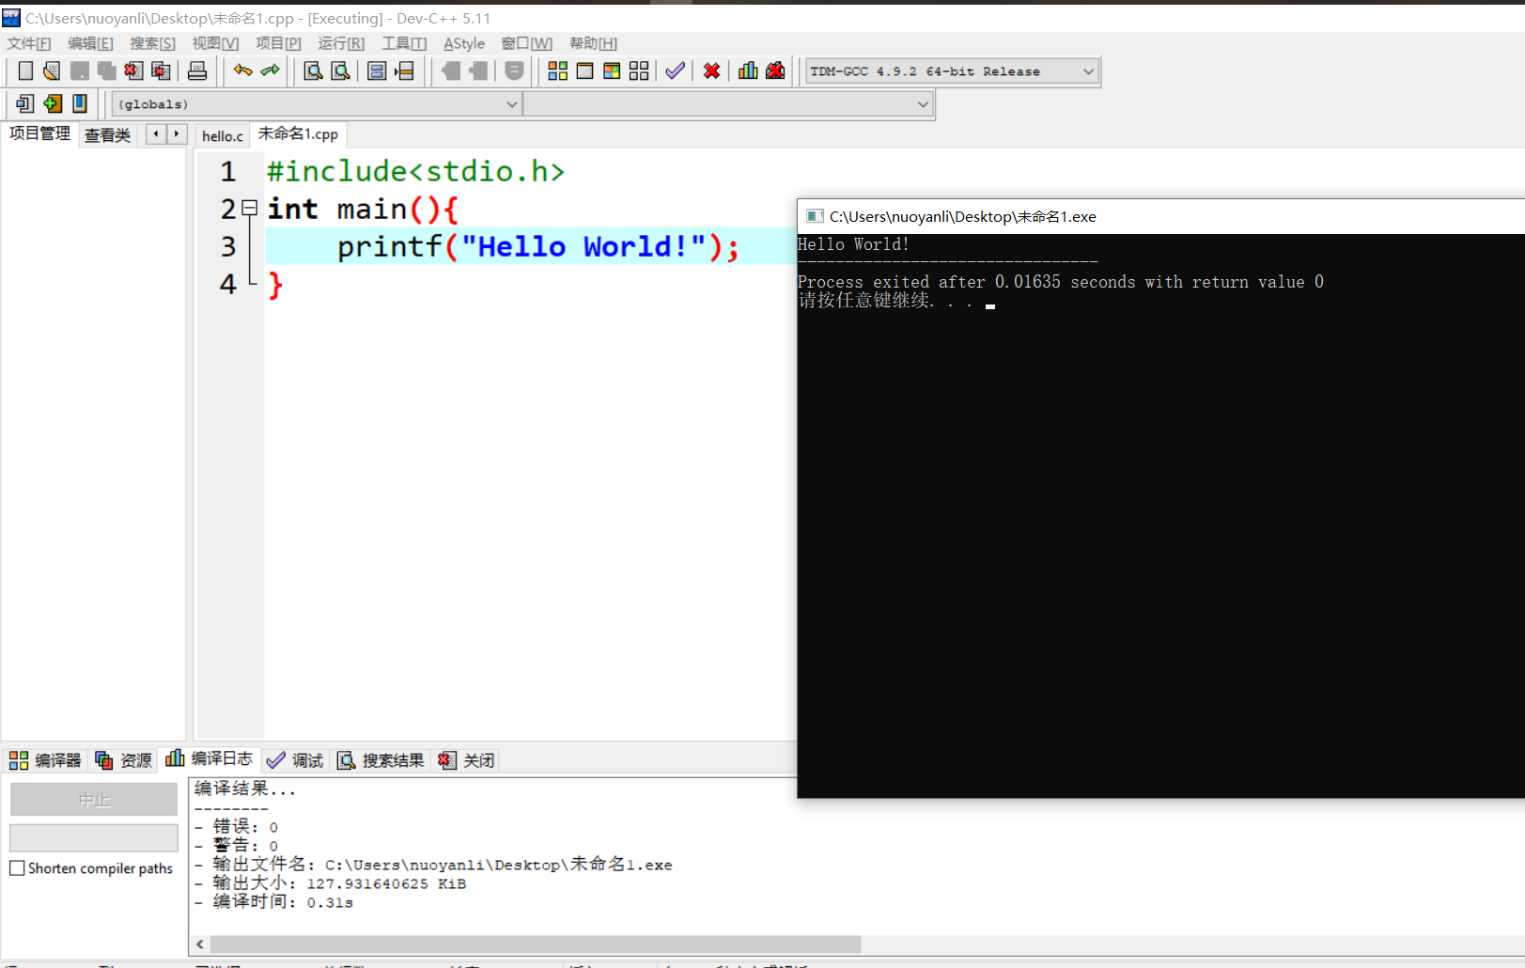1525x968 pixels.
Task: Open the 资源 bottom tab
Action: point(123,760)
